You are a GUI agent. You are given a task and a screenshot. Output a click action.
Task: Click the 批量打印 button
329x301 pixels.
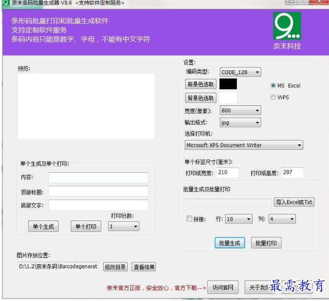pos(266,243)
